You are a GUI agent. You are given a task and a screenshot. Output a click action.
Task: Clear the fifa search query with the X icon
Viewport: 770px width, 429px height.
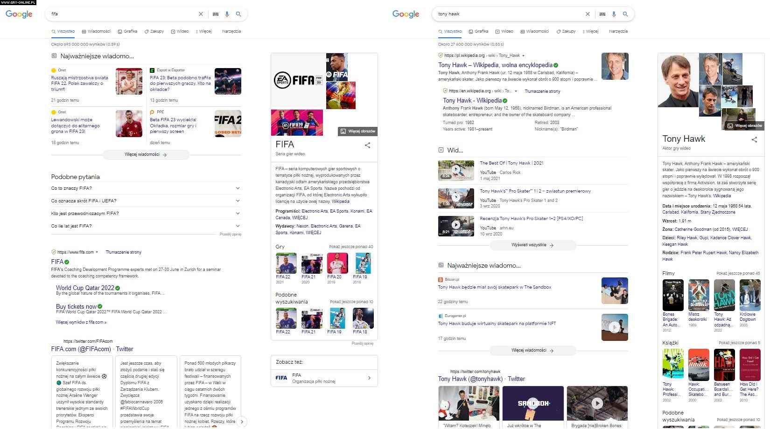pos(201,14)
